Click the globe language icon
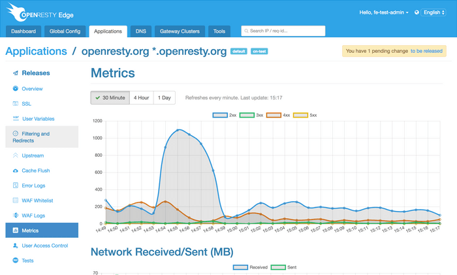Viewport: 457px width, 275px height. tap(417, 12)
